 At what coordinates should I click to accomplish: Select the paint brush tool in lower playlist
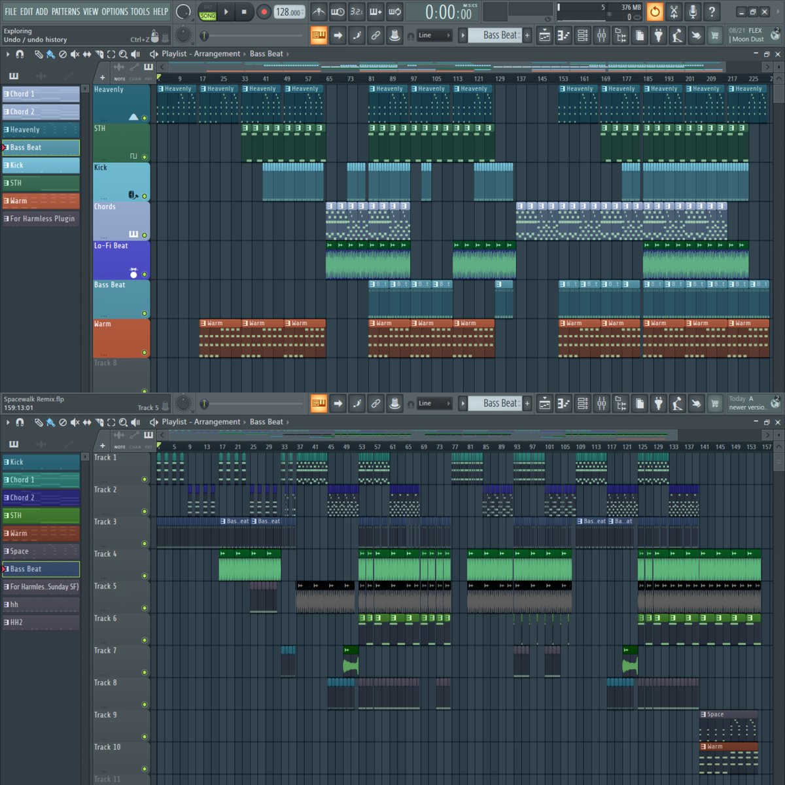pos(50,423)
